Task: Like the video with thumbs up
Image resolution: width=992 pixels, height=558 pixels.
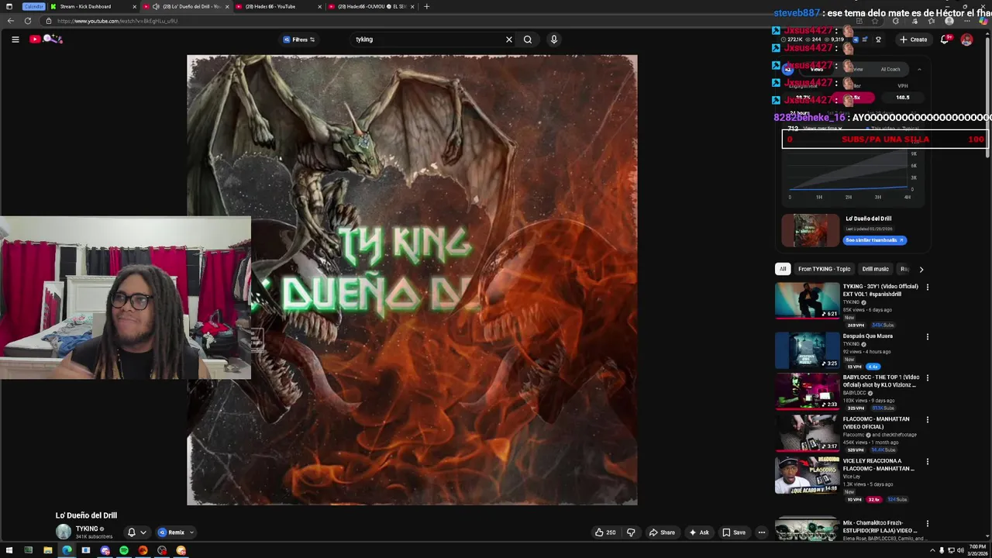Action: (605, 532)
